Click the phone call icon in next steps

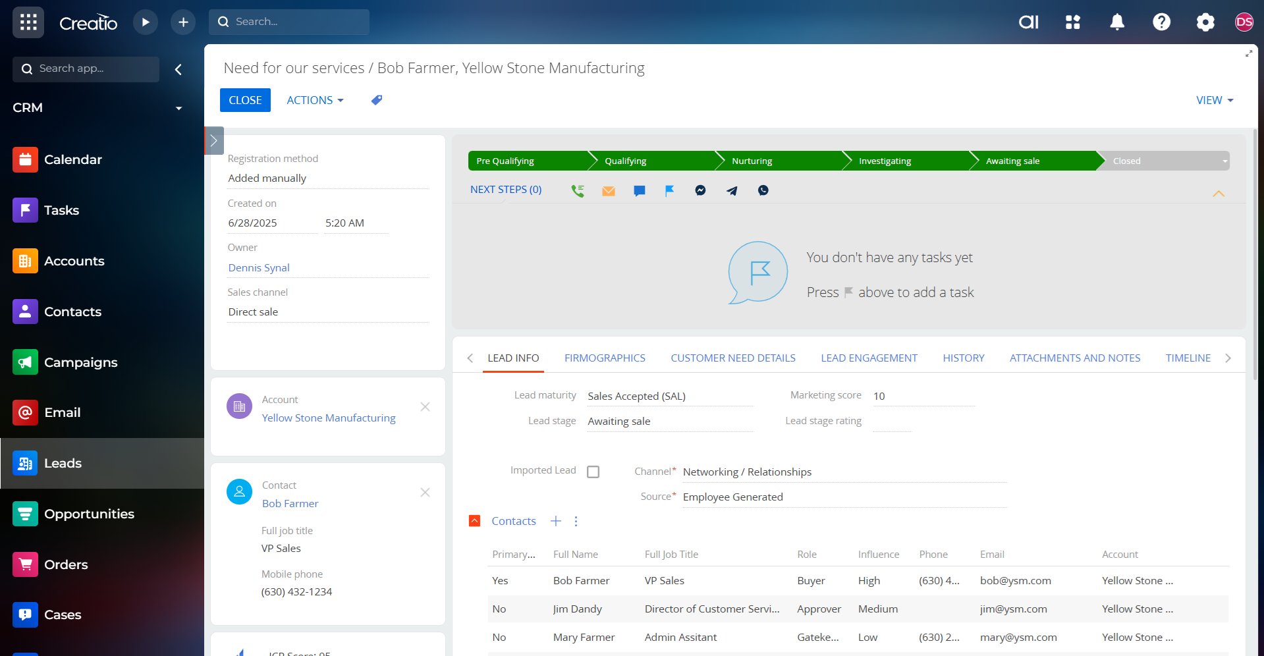[x=578, y=190]
